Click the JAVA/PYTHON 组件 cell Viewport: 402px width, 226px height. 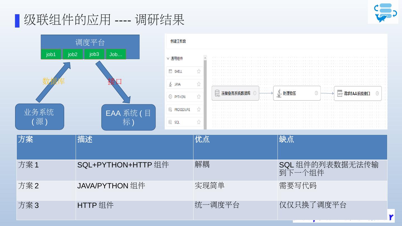pos(134,191)
